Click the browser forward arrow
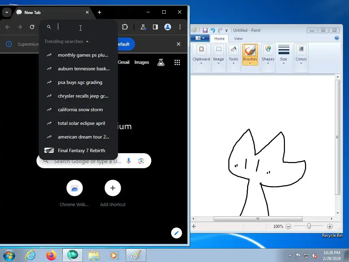The width and height of the screenshot is (349, 262). point(20,27)
